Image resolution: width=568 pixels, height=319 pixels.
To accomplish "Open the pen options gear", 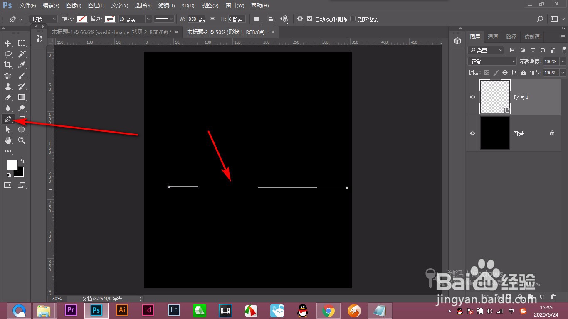I will (x=300, y=19).
